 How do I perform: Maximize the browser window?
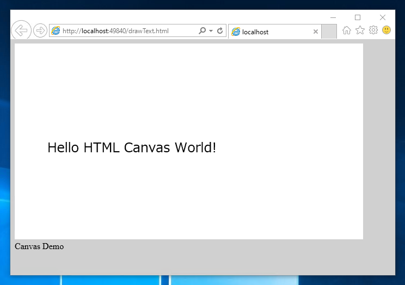tap(358, 17)
